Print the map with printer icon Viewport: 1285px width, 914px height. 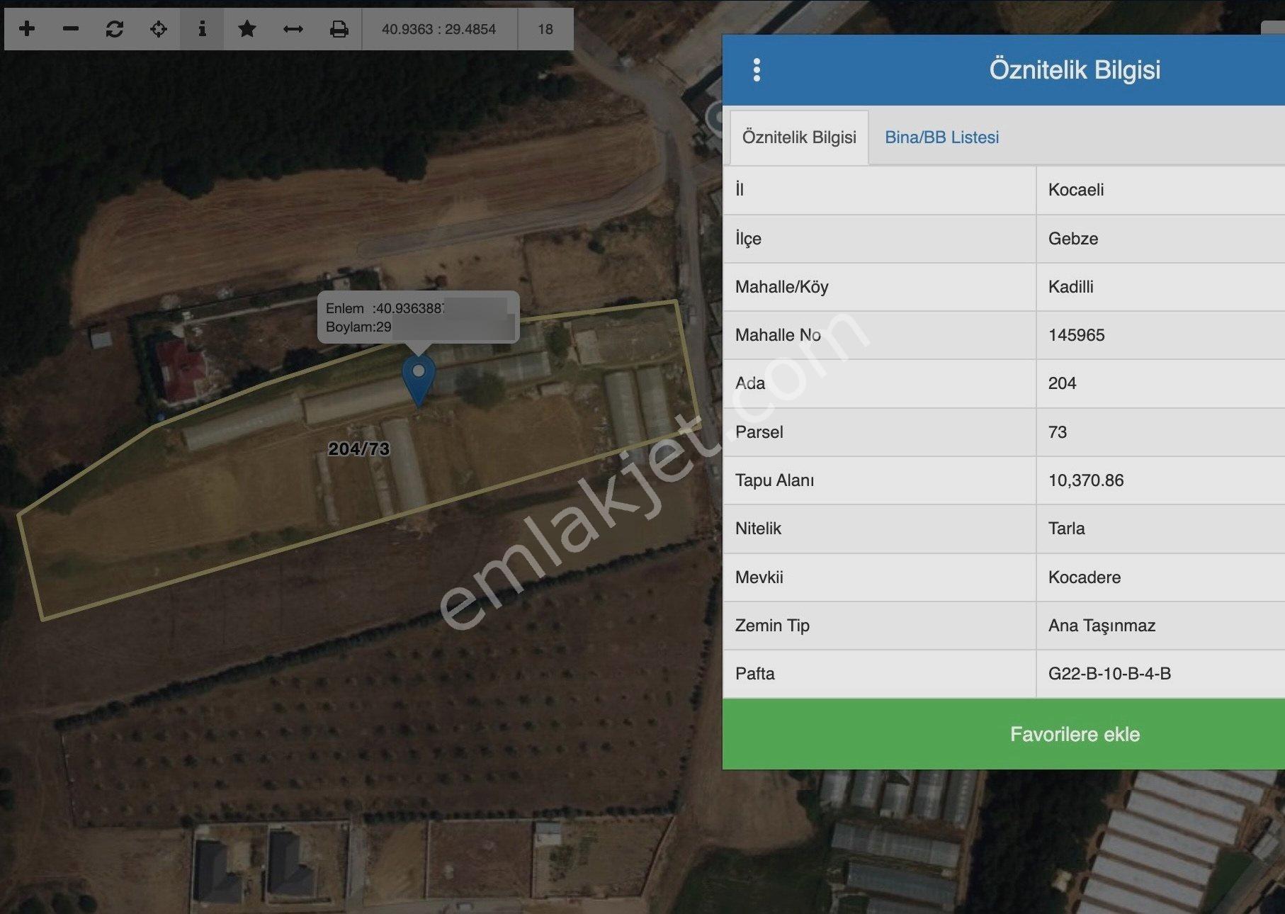[x=339, y=29]
